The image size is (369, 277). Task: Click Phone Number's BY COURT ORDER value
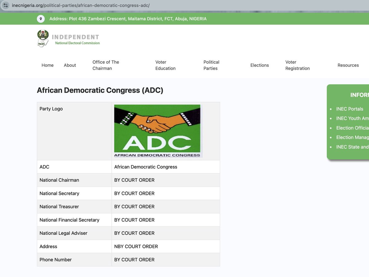134,260
